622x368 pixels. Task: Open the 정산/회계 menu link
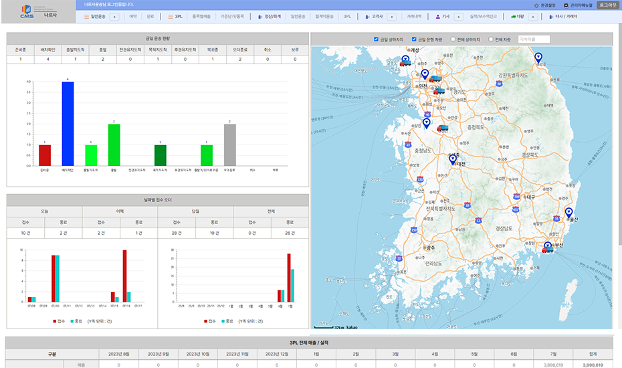pos(272,17)
